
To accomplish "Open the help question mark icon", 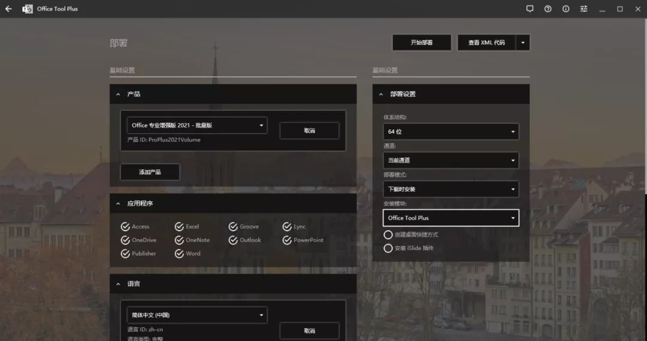I will (548, 9).
